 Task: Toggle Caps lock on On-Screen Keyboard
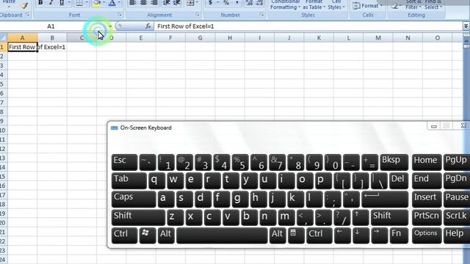coord(134,199)
